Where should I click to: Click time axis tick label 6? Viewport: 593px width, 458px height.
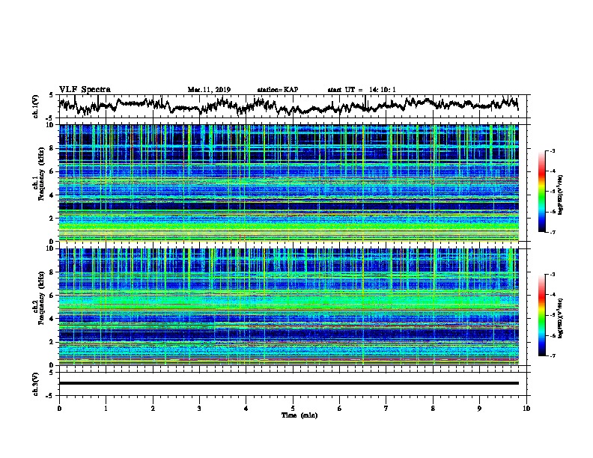[x=340, y=409]
